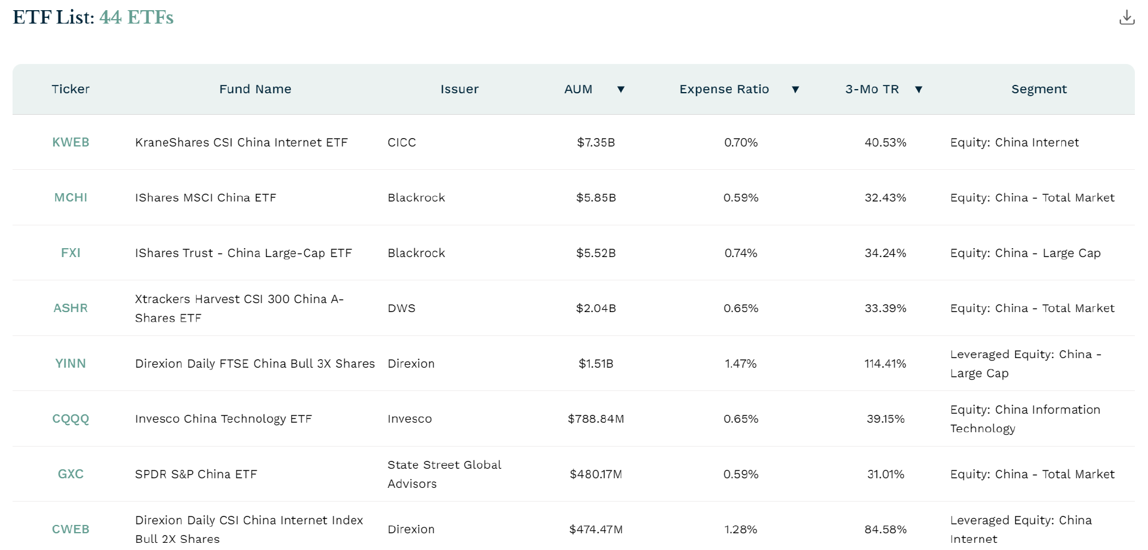Click Blackrock issuer in MCHI row
The height and width of the screenshot is (550, 1148).
[416, 197]
